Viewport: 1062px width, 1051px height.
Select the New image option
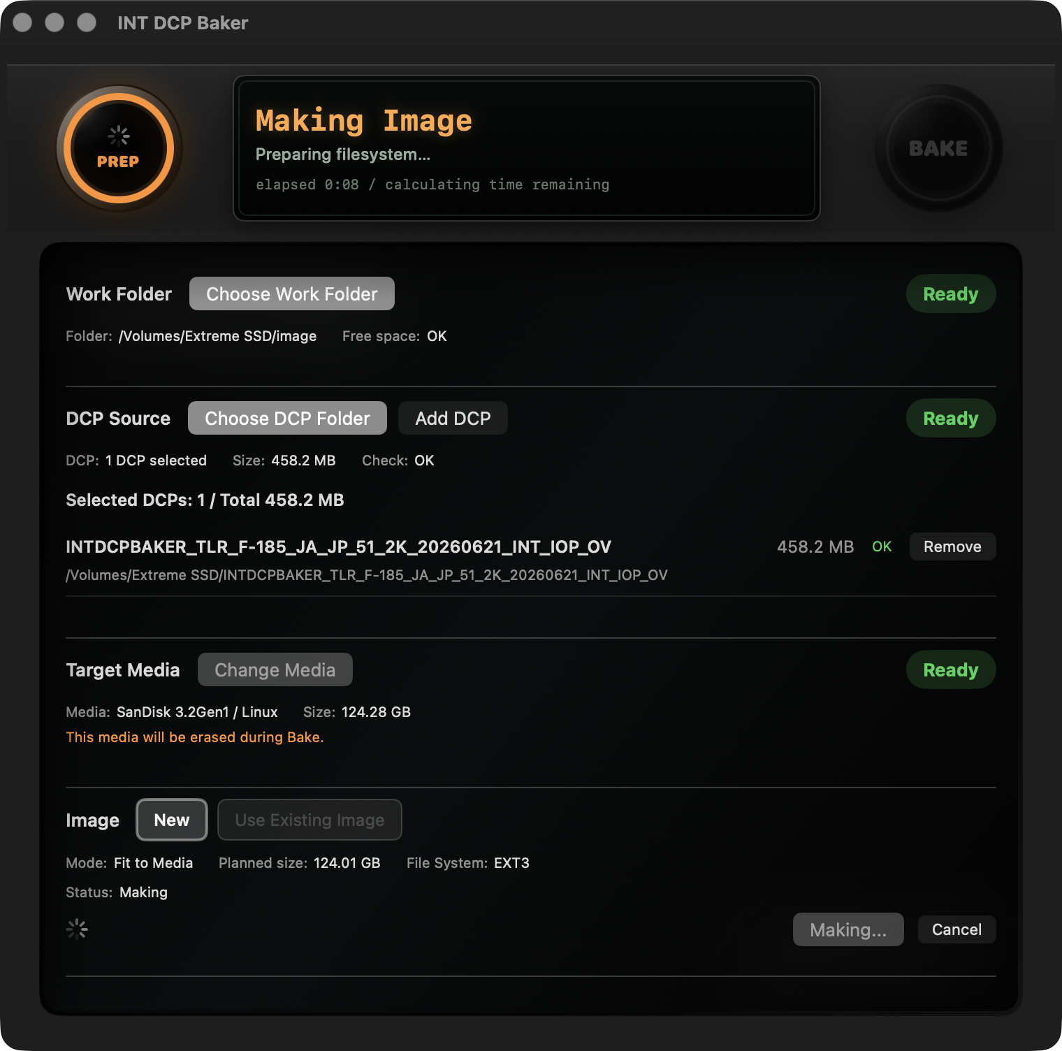coord(172,820)
